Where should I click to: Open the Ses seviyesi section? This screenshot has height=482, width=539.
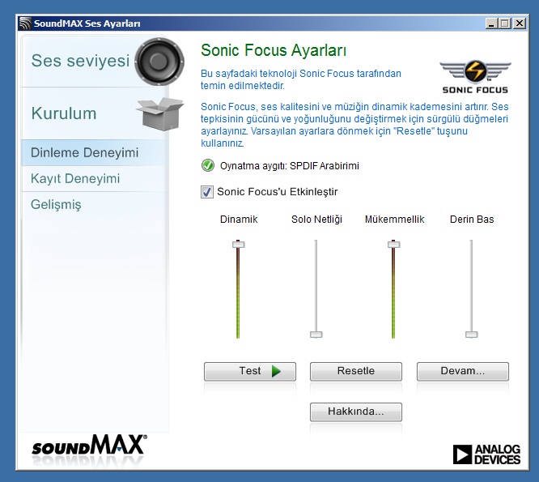[x=95, y=61]
